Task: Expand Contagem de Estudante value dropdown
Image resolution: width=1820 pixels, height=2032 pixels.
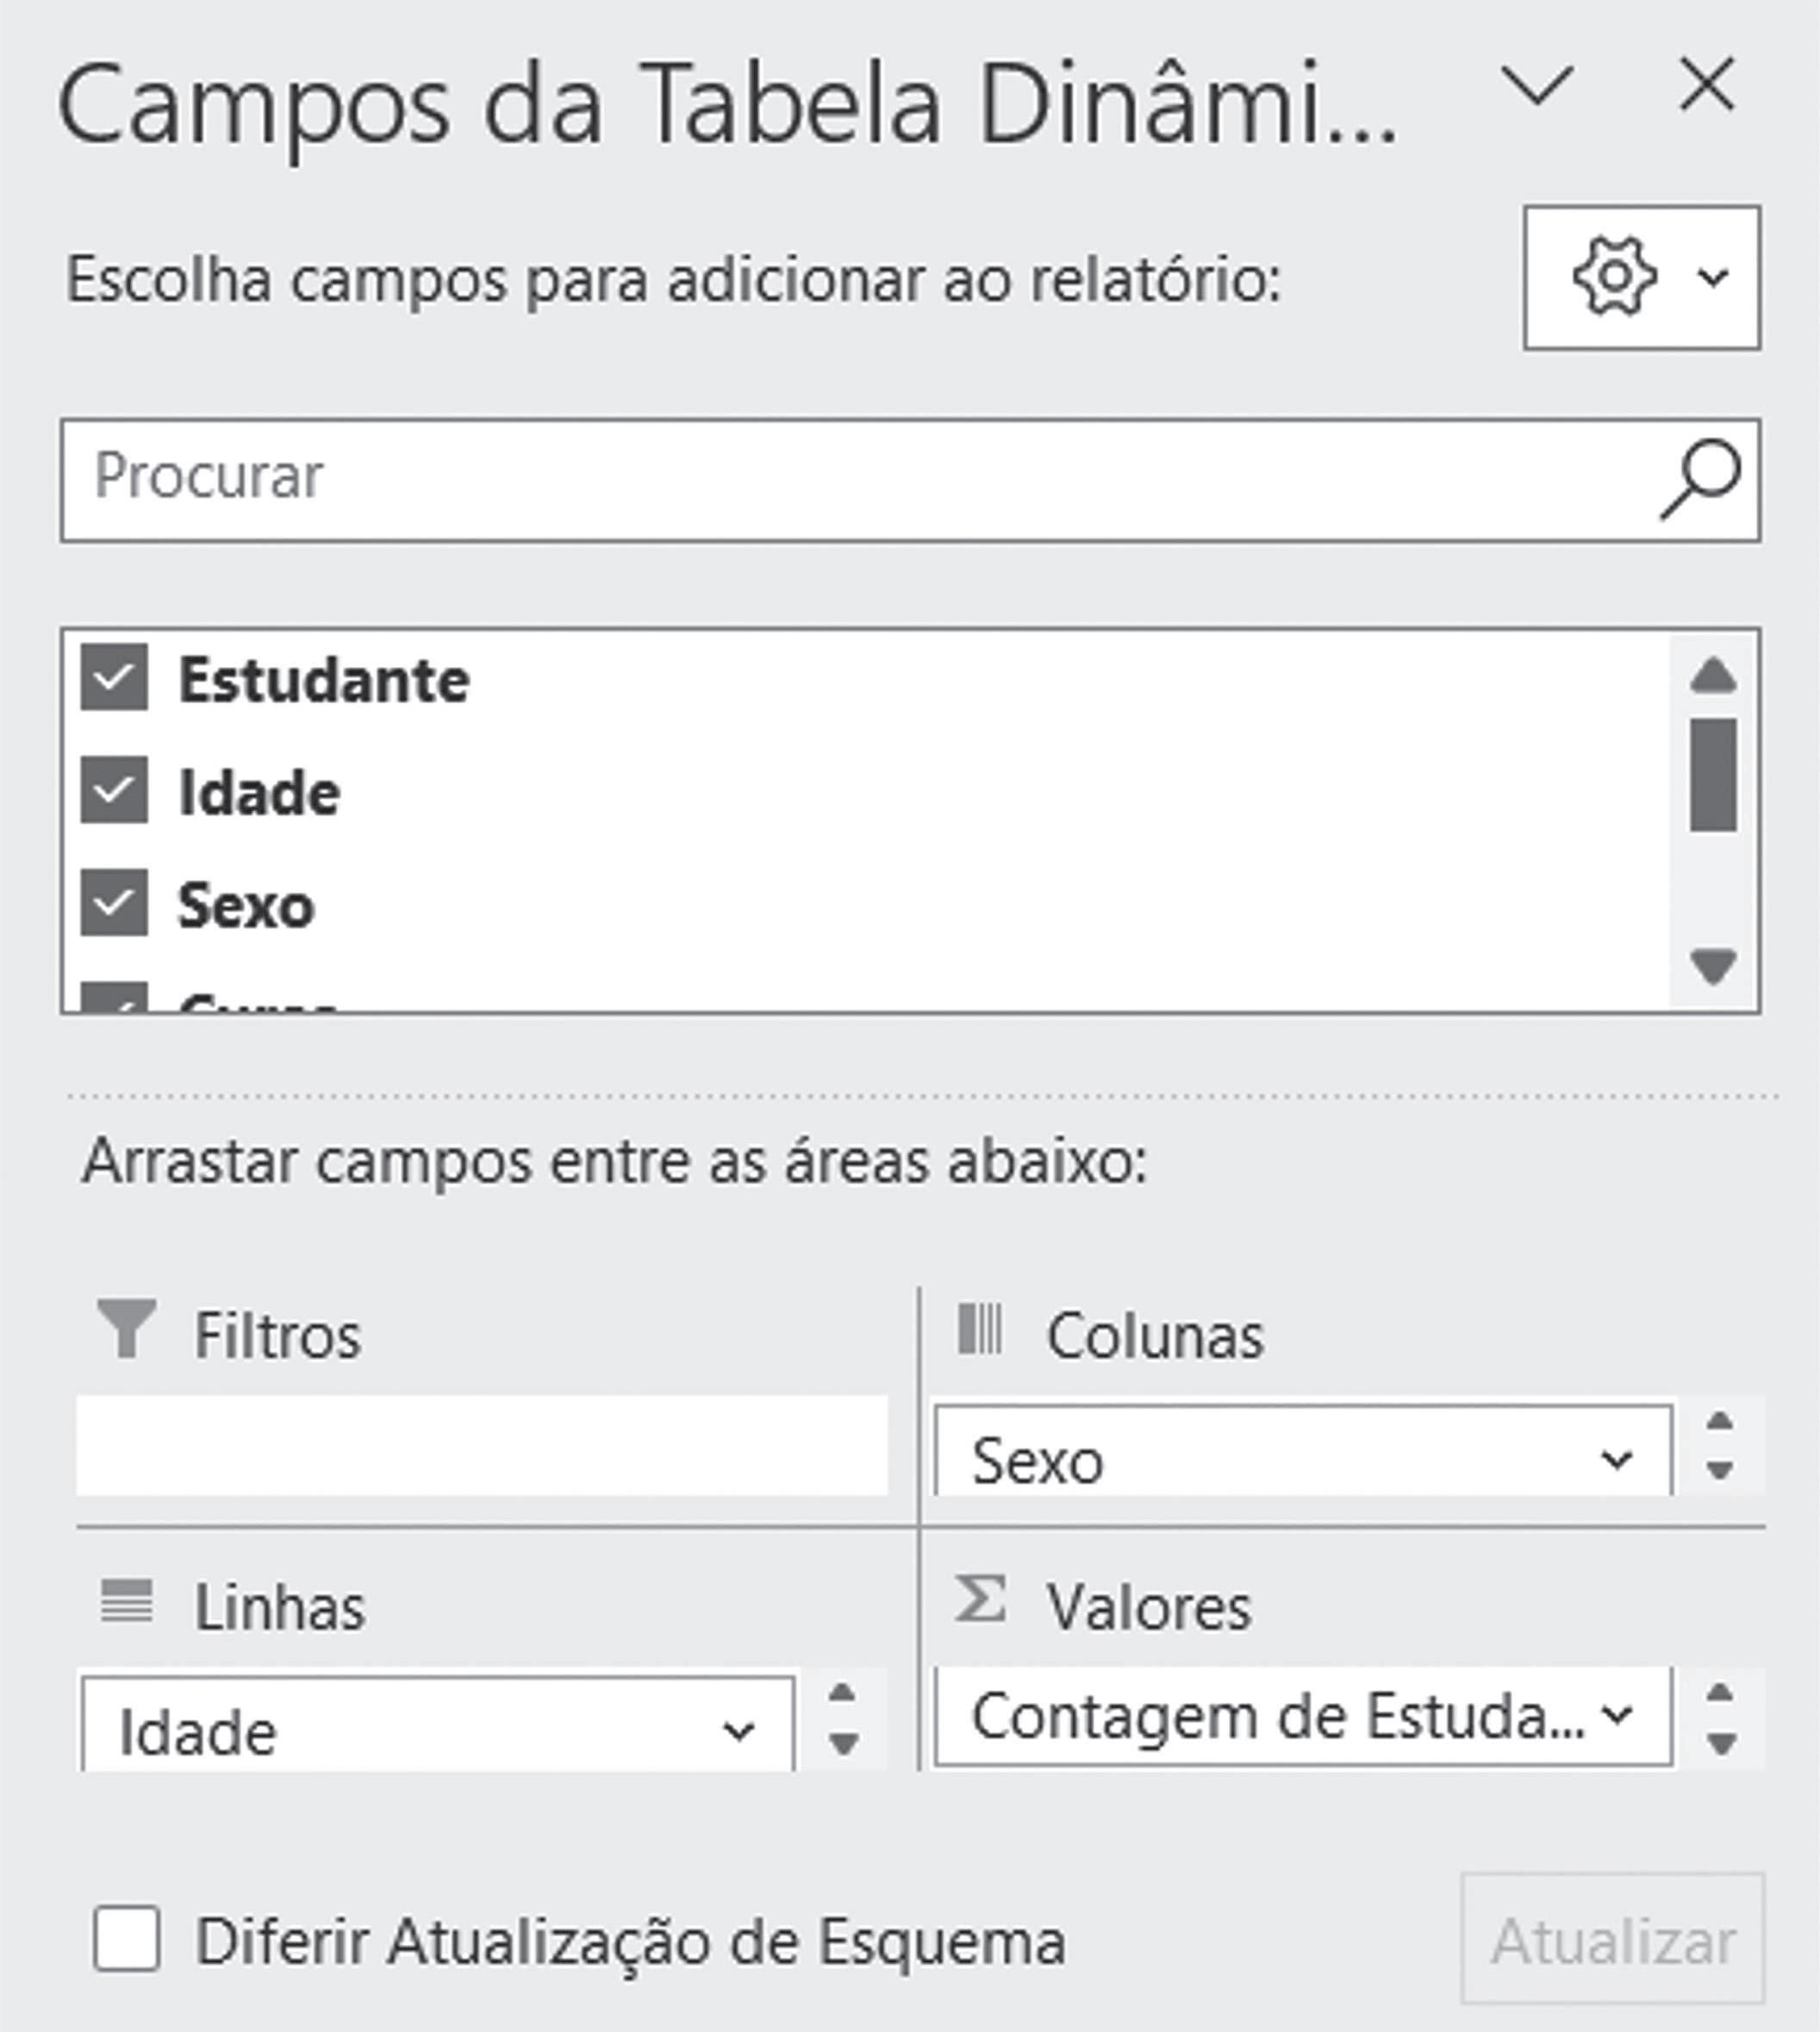Action: [x=1616, y=1716]
